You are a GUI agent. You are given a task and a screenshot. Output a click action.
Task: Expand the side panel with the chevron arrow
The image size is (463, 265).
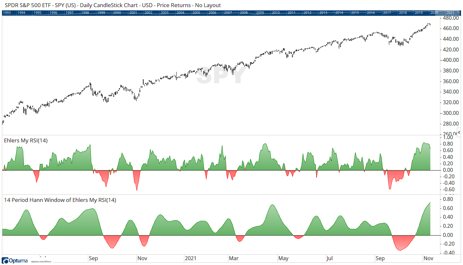tap(459, 132)
